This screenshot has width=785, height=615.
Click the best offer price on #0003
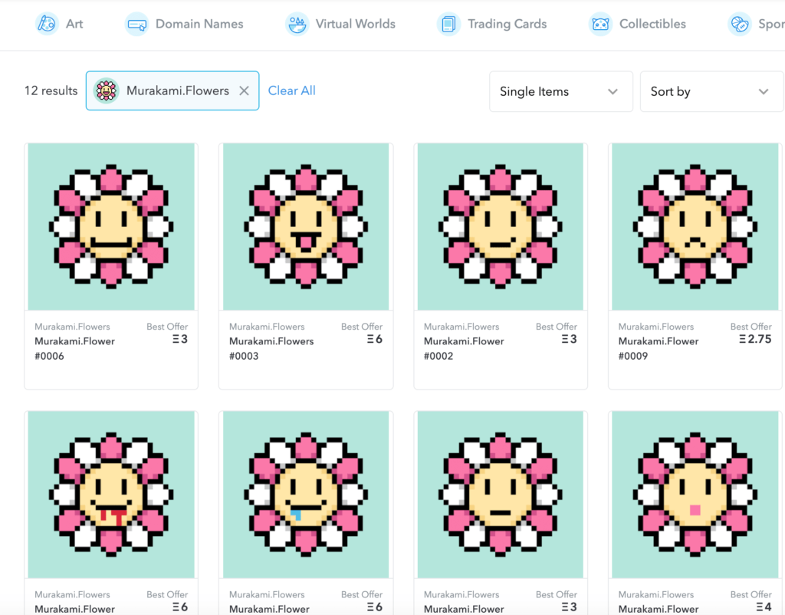point(374,339)
